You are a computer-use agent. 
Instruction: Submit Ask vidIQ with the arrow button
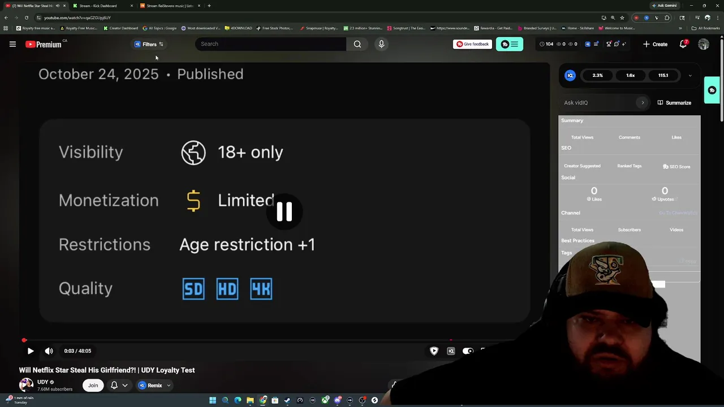coord(643,103)
